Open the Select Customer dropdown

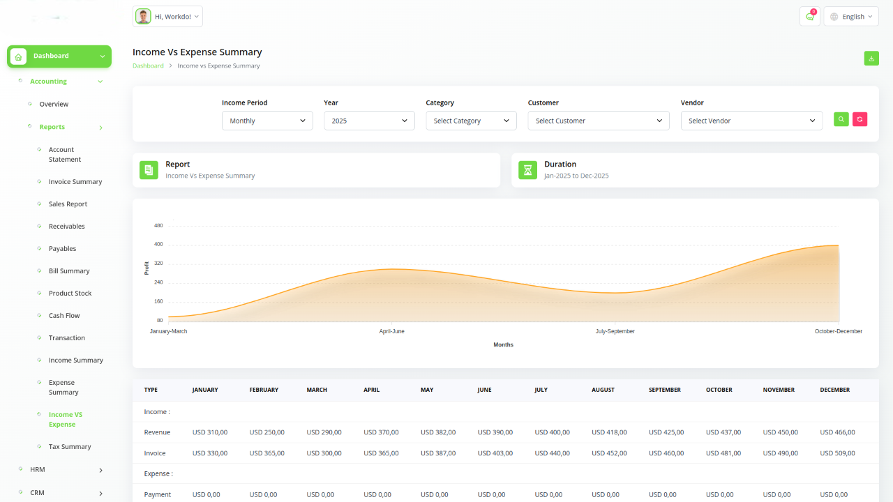(599, 121)
